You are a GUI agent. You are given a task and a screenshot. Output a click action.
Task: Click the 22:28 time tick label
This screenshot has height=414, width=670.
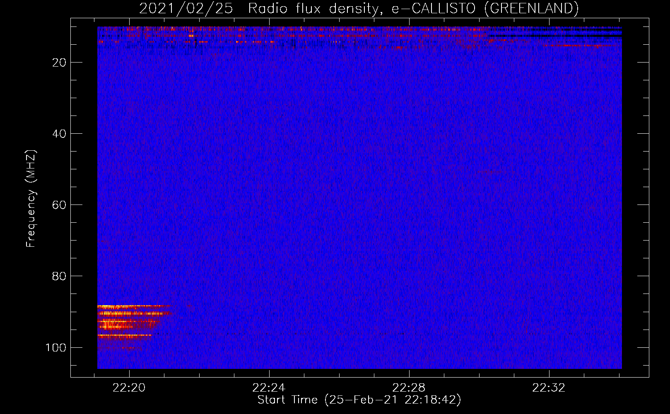(409, 388)
